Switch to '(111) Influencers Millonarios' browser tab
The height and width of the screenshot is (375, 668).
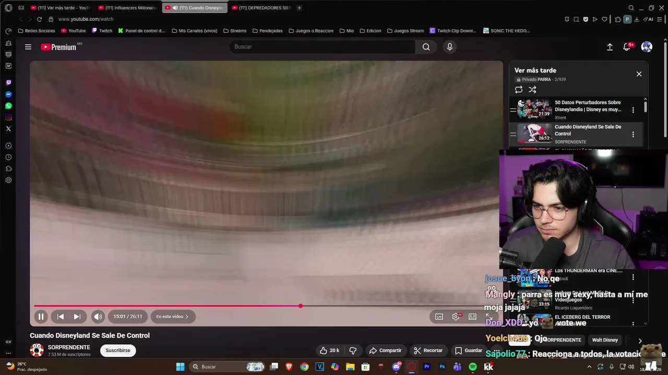tap(128, 8)
